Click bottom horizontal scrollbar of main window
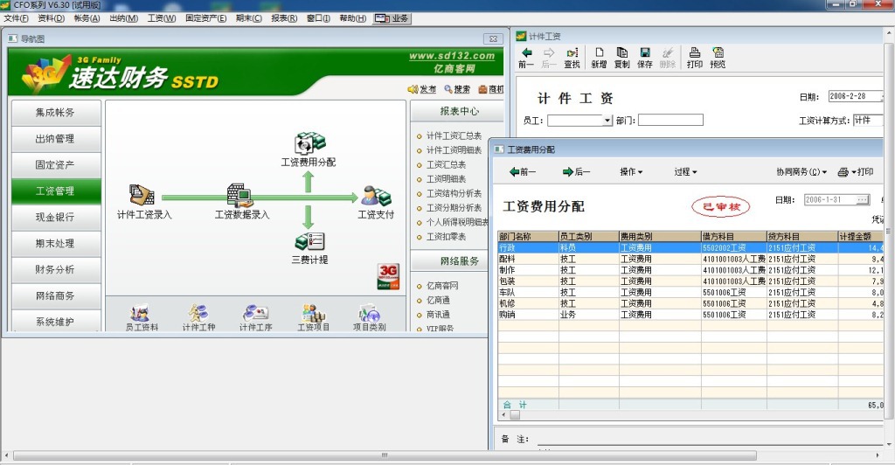The image size is (895, 465). point(385,455)
